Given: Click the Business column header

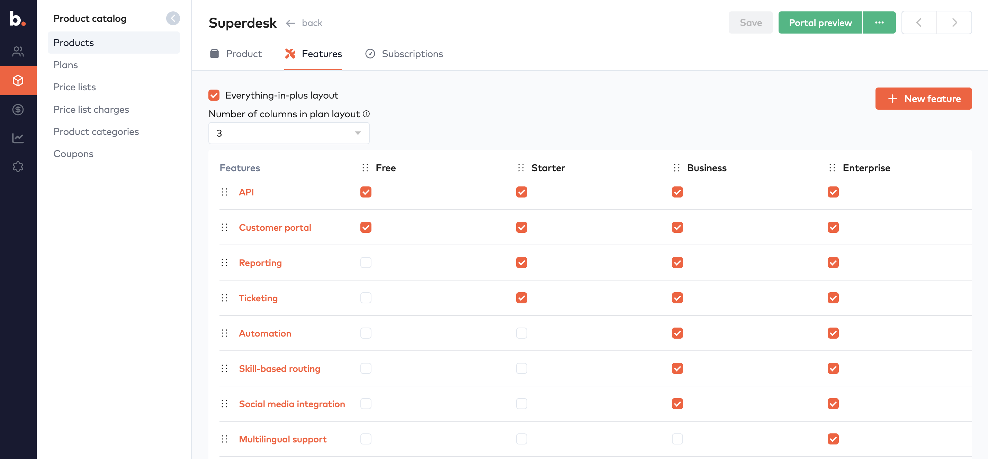Looking at the screenshot, I should click(707, 168).
